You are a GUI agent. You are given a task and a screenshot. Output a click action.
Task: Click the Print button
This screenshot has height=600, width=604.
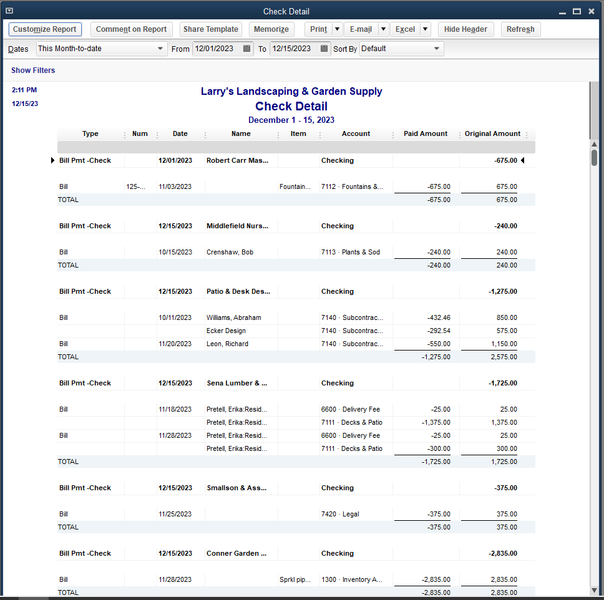click(318, 29)
